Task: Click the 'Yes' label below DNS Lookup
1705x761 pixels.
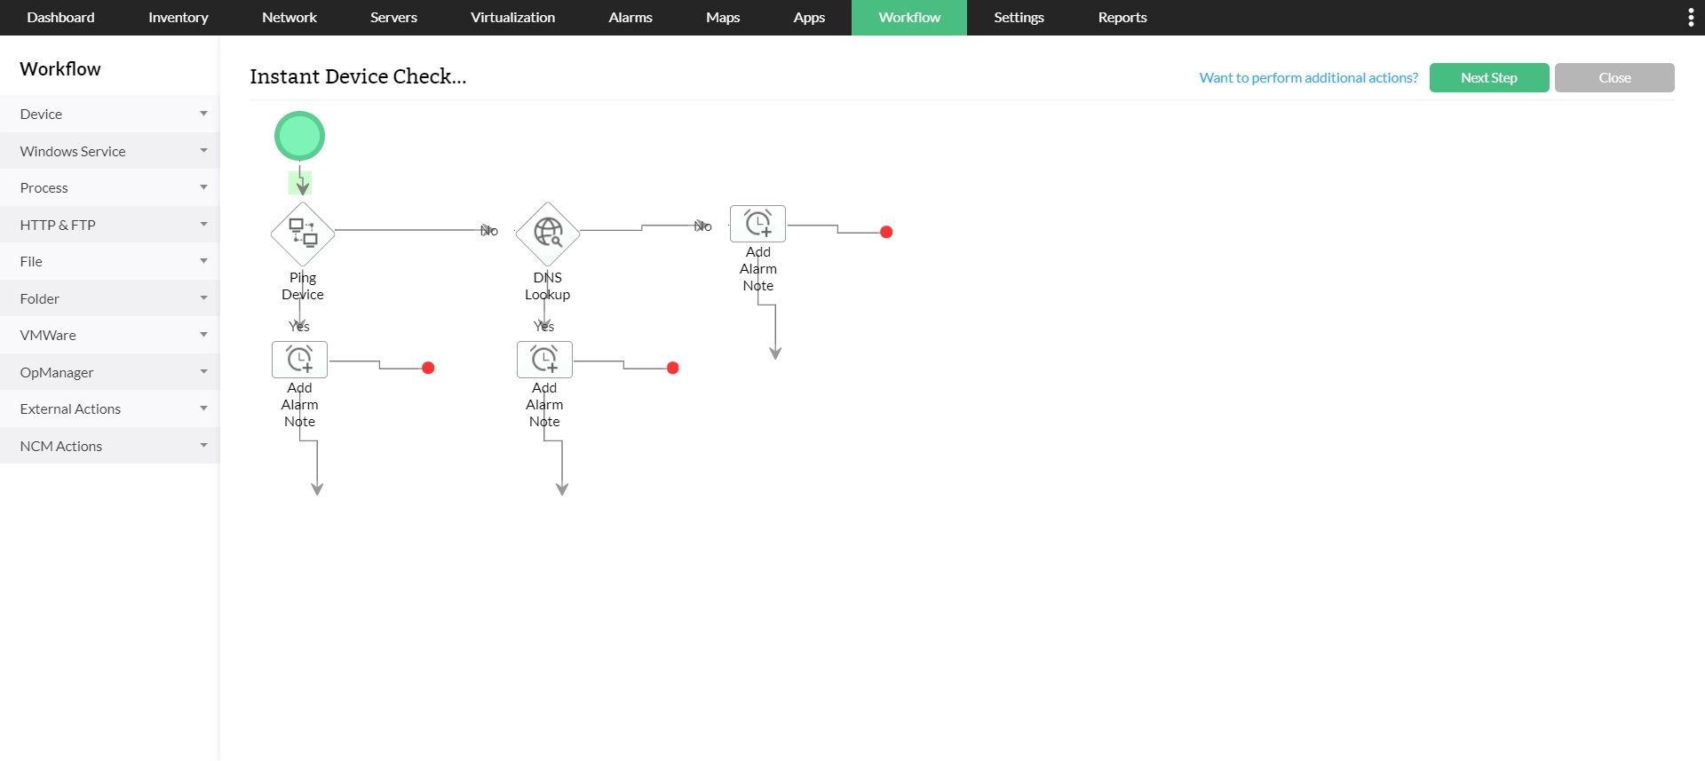Action: pos(544,327)
